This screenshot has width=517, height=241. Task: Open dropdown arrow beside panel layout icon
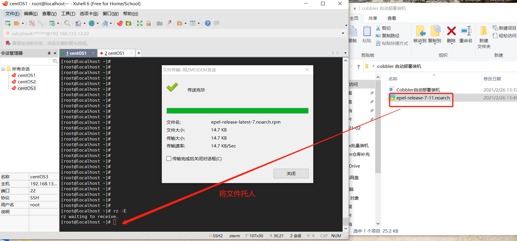(x=199, y=23)
